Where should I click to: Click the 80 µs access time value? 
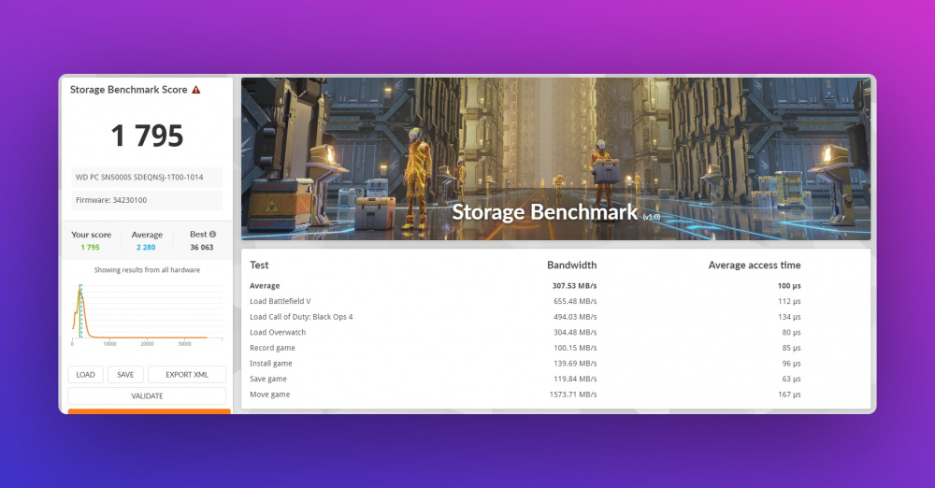point(791,332)
